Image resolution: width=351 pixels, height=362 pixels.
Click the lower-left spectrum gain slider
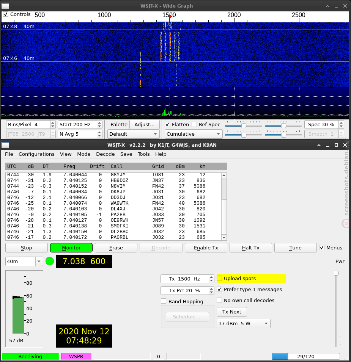pyautogui.click(x=244, y=135)
